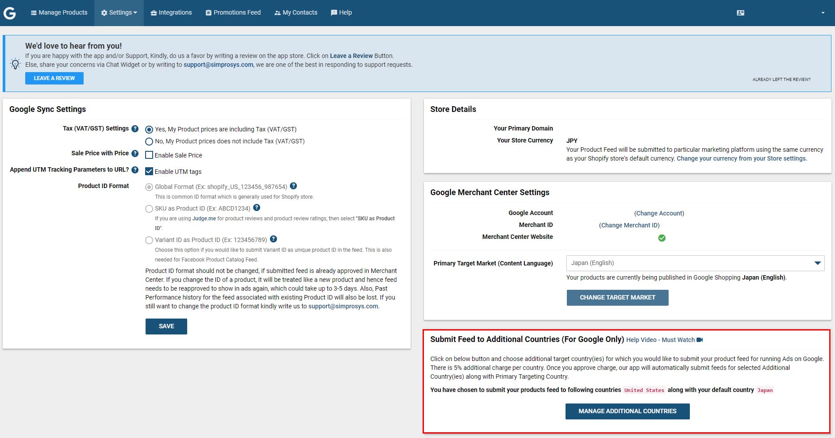The width and height of the screenshot is (835, 438).
Task: Click the 'Japan' default country tag
Action: point(765,390)
